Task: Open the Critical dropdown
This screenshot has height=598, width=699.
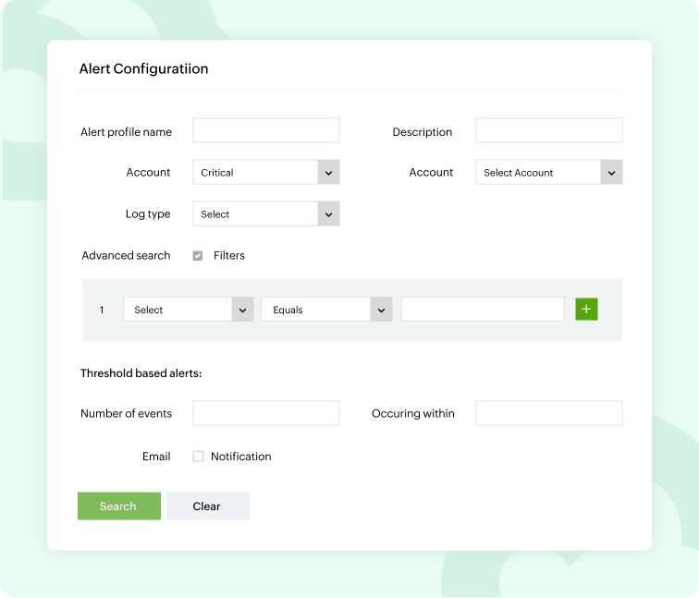Action: [266, 173]
